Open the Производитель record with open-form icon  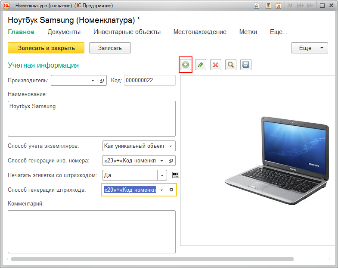pos(102,81)
